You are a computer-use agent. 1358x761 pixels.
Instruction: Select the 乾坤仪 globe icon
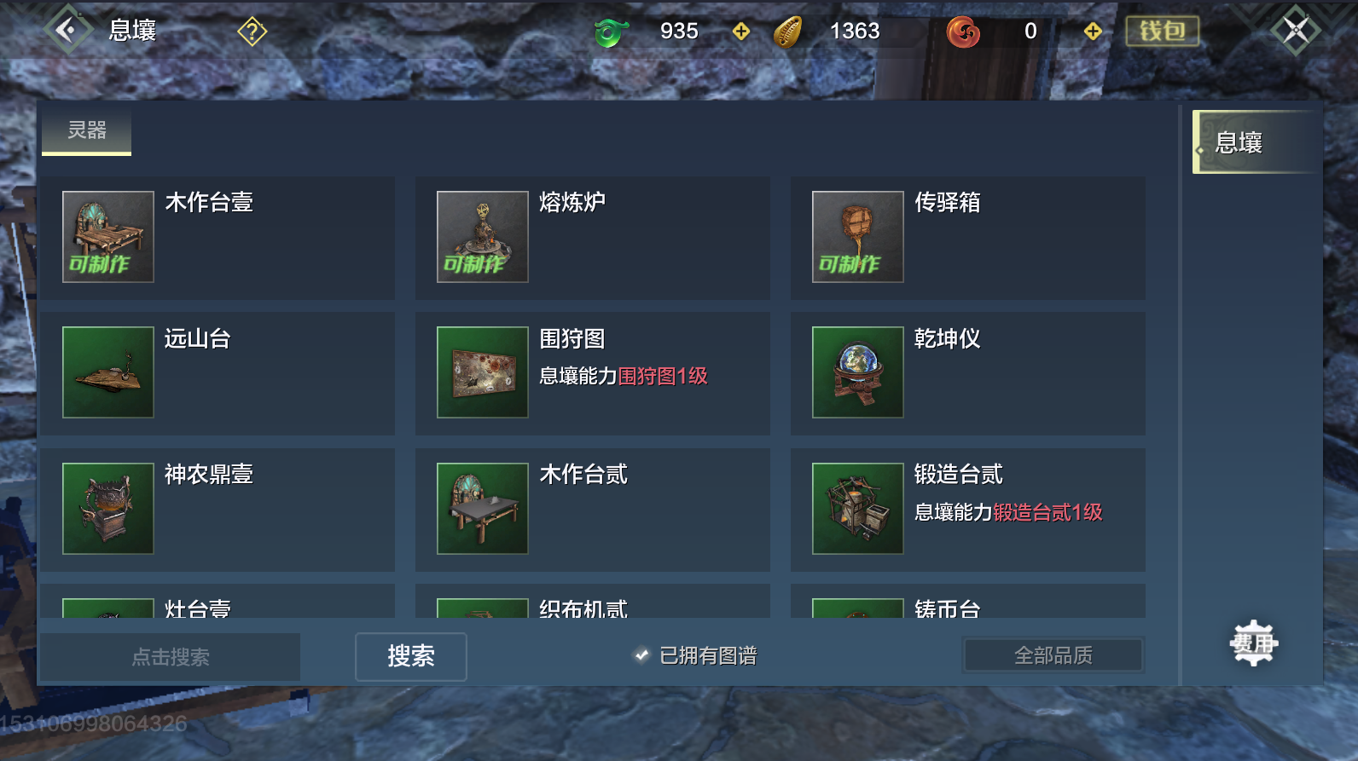(x=858, y=372)
